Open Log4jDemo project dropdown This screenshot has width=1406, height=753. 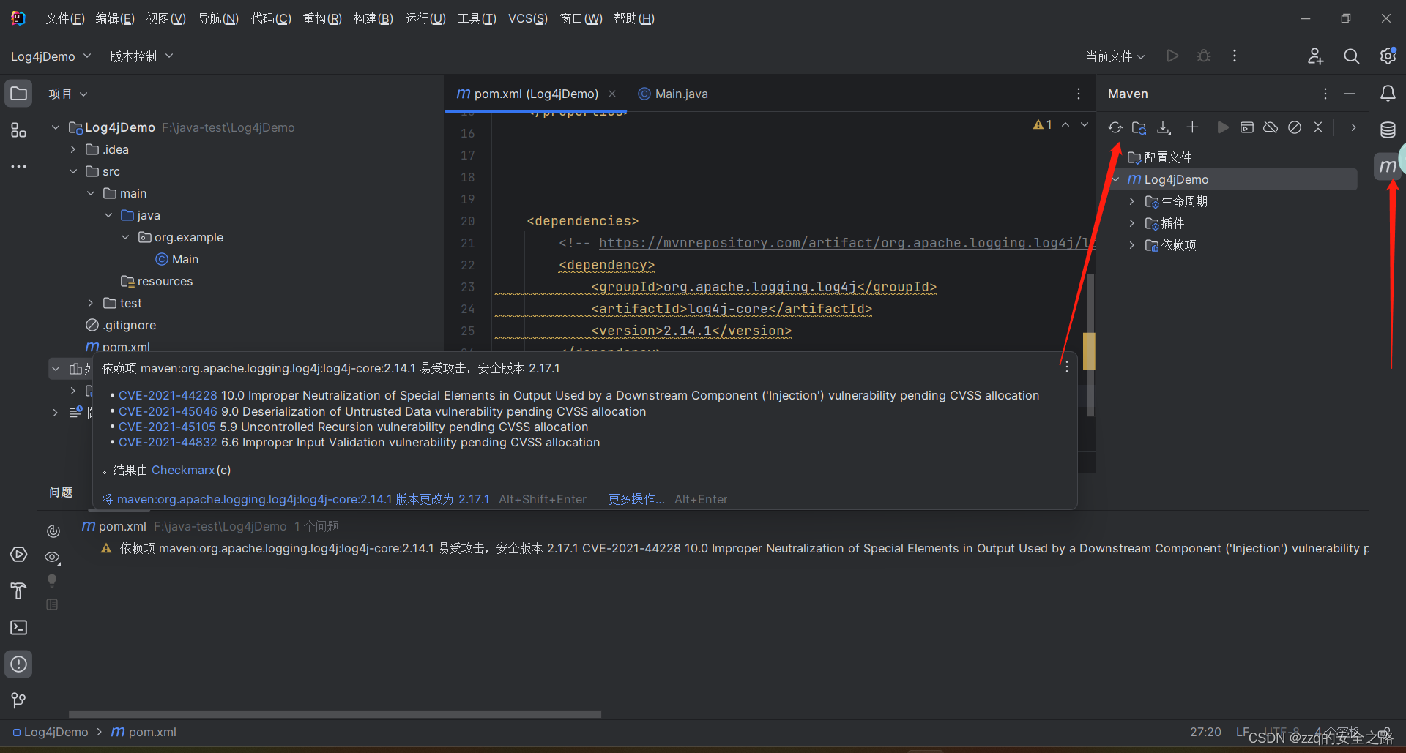coord(51,56)
